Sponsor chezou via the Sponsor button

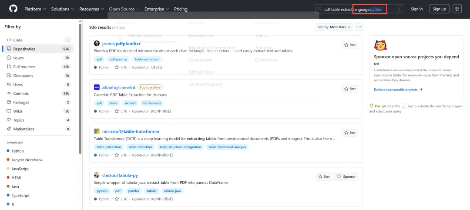pos(346,177)
